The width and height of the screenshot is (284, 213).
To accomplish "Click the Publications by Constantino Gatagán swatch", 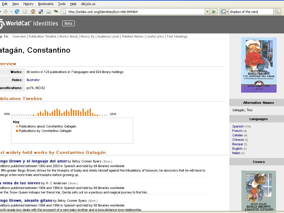I will click(17, 131).
